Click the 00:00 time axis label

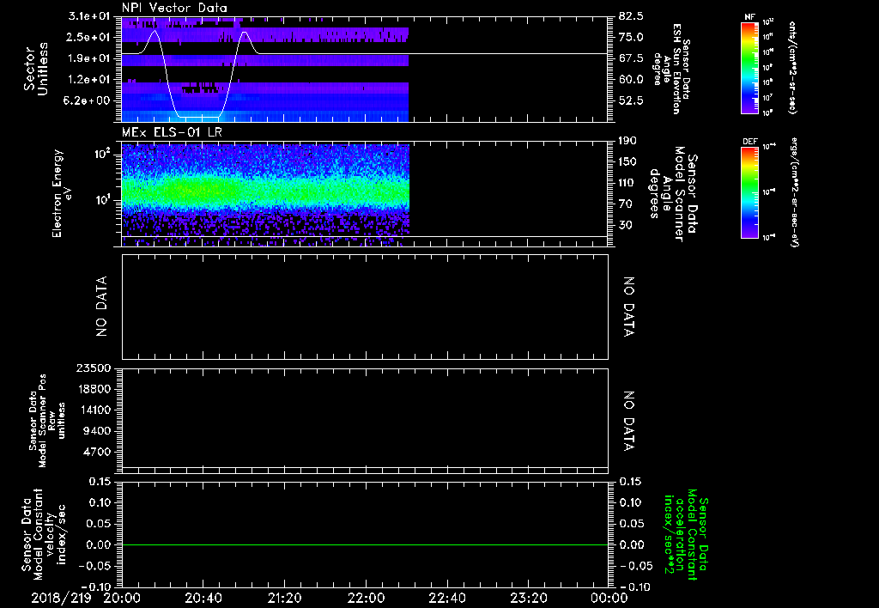click(x=609, y=598)
